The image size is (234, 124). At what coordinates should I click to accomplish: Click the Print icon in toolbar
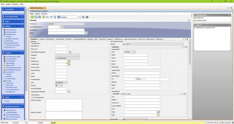83,17
